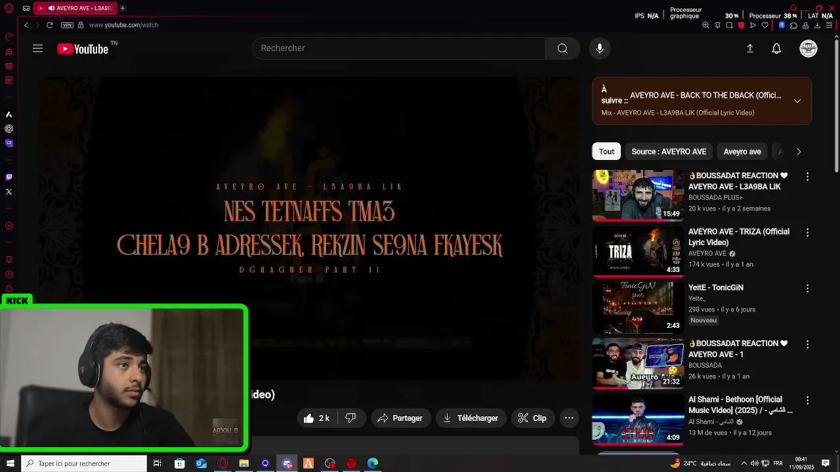Image resolution: width=840 pixels, height=472 pixels.
Task: Open YouTube notifications bell
Action: pos(776,49)
